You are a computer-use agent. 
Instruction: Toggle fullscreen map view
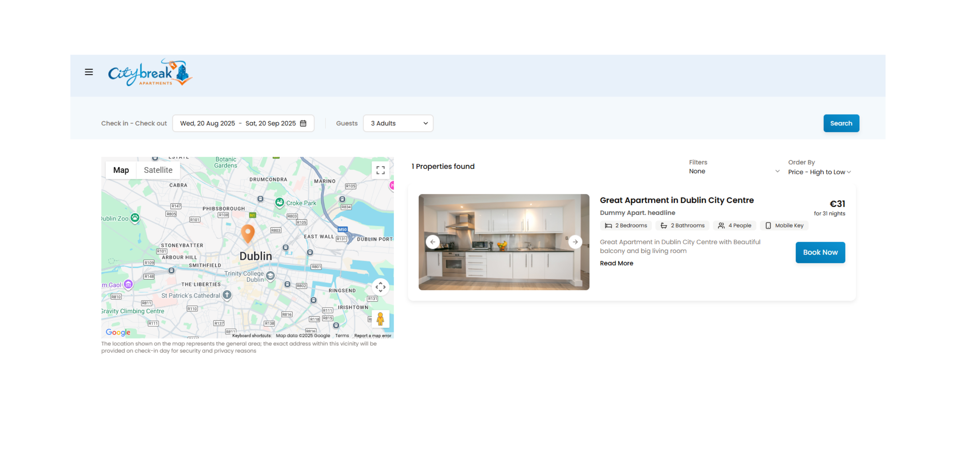coord(380,170)
